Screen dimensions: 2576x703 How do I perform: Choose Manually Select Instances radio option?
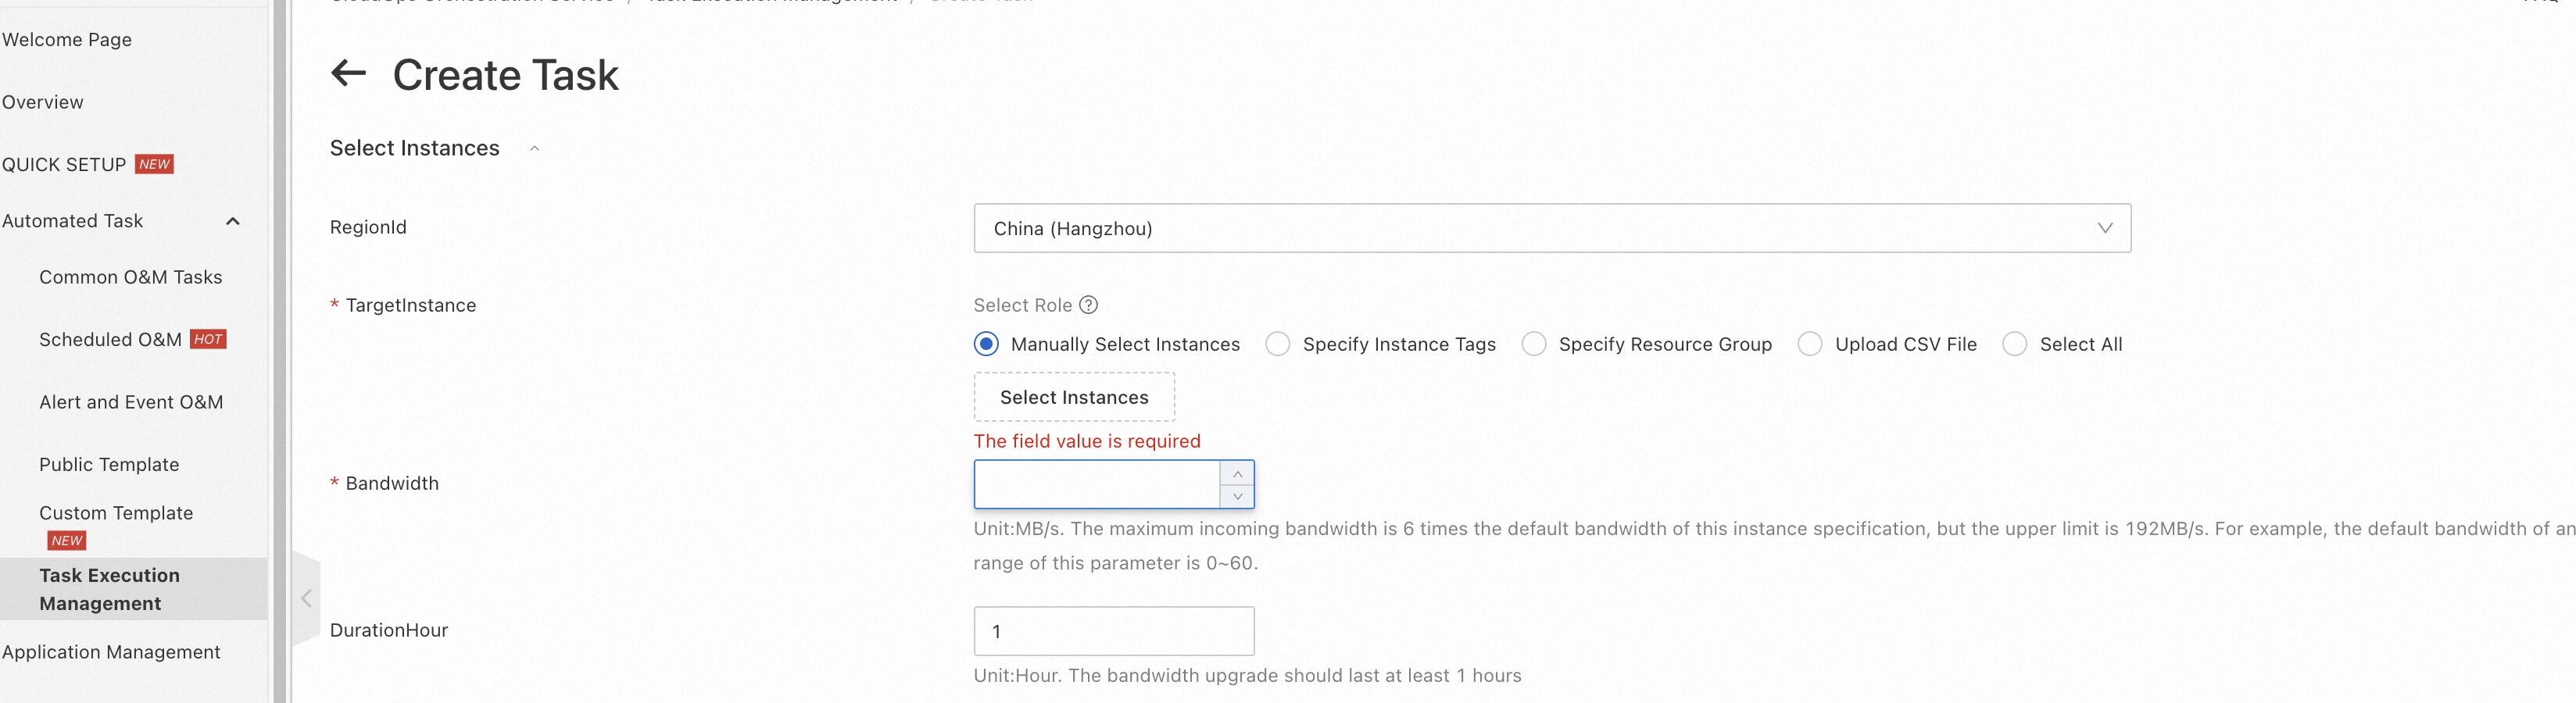(x=986, y=344)
